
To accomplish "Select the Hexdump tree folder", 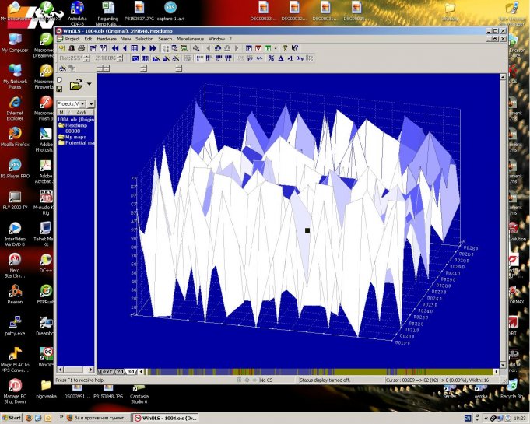I will point(75,125).
